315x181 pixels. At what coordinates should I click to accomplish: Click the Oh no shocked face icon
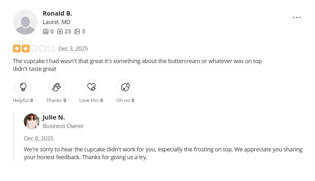(125, 87)
